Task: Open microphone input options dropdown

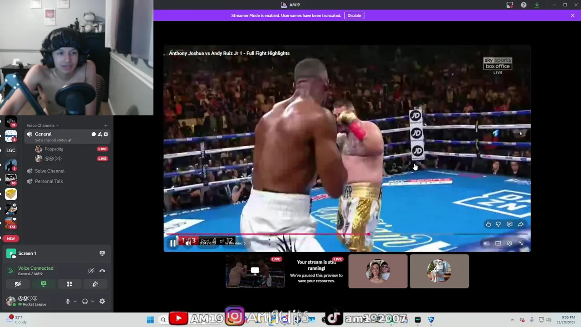Action: click(x=75, y=301)
